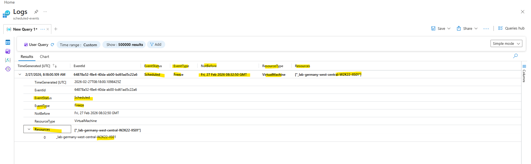Viewport: 531px width, 164px height.
Task: Open New Query 1 tab options ellipsis
Action: click(42, 29)
